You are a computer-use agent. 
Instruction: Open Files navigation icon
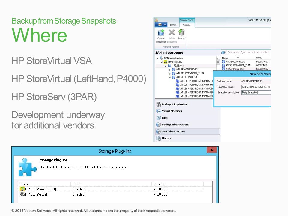pos(159,118)
